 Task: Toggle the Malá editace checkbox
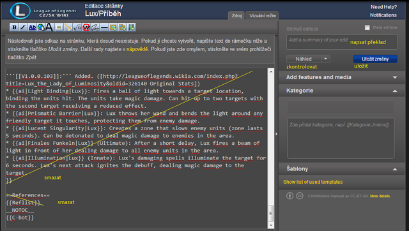[367, 27]
